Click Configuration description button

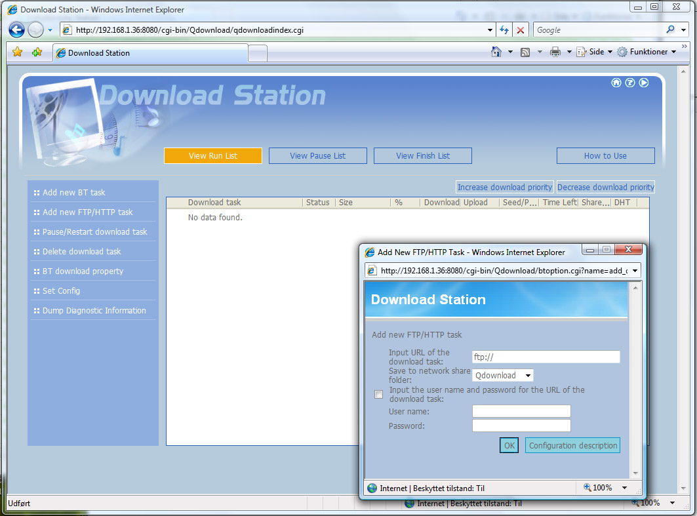click(x=572, y=446)
